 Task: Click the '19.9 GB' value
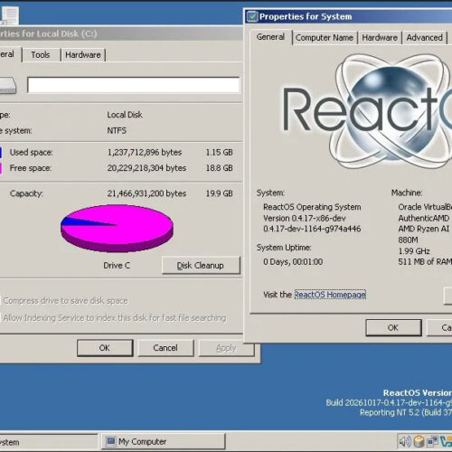[x=219, y=193]
